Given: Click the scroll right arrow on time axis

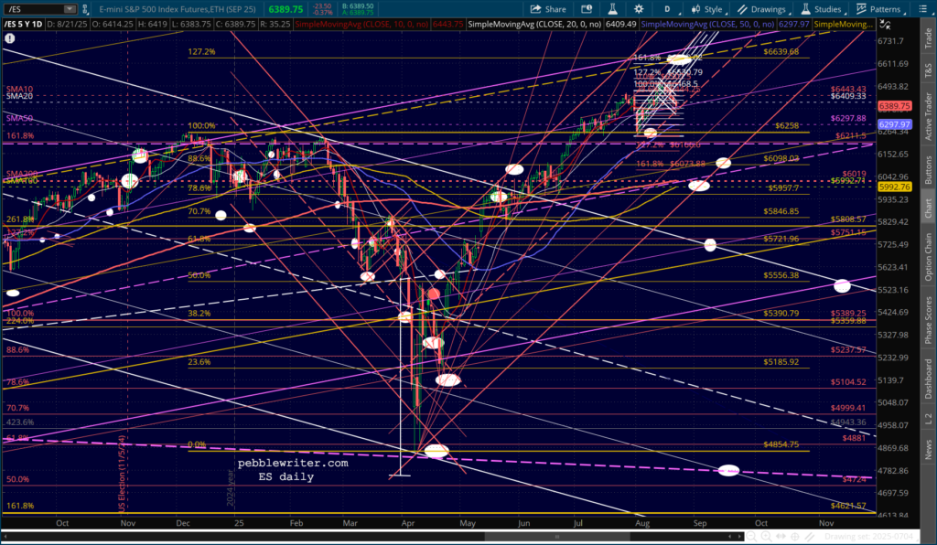Looking at the screenshot, I should pos(741,537).
